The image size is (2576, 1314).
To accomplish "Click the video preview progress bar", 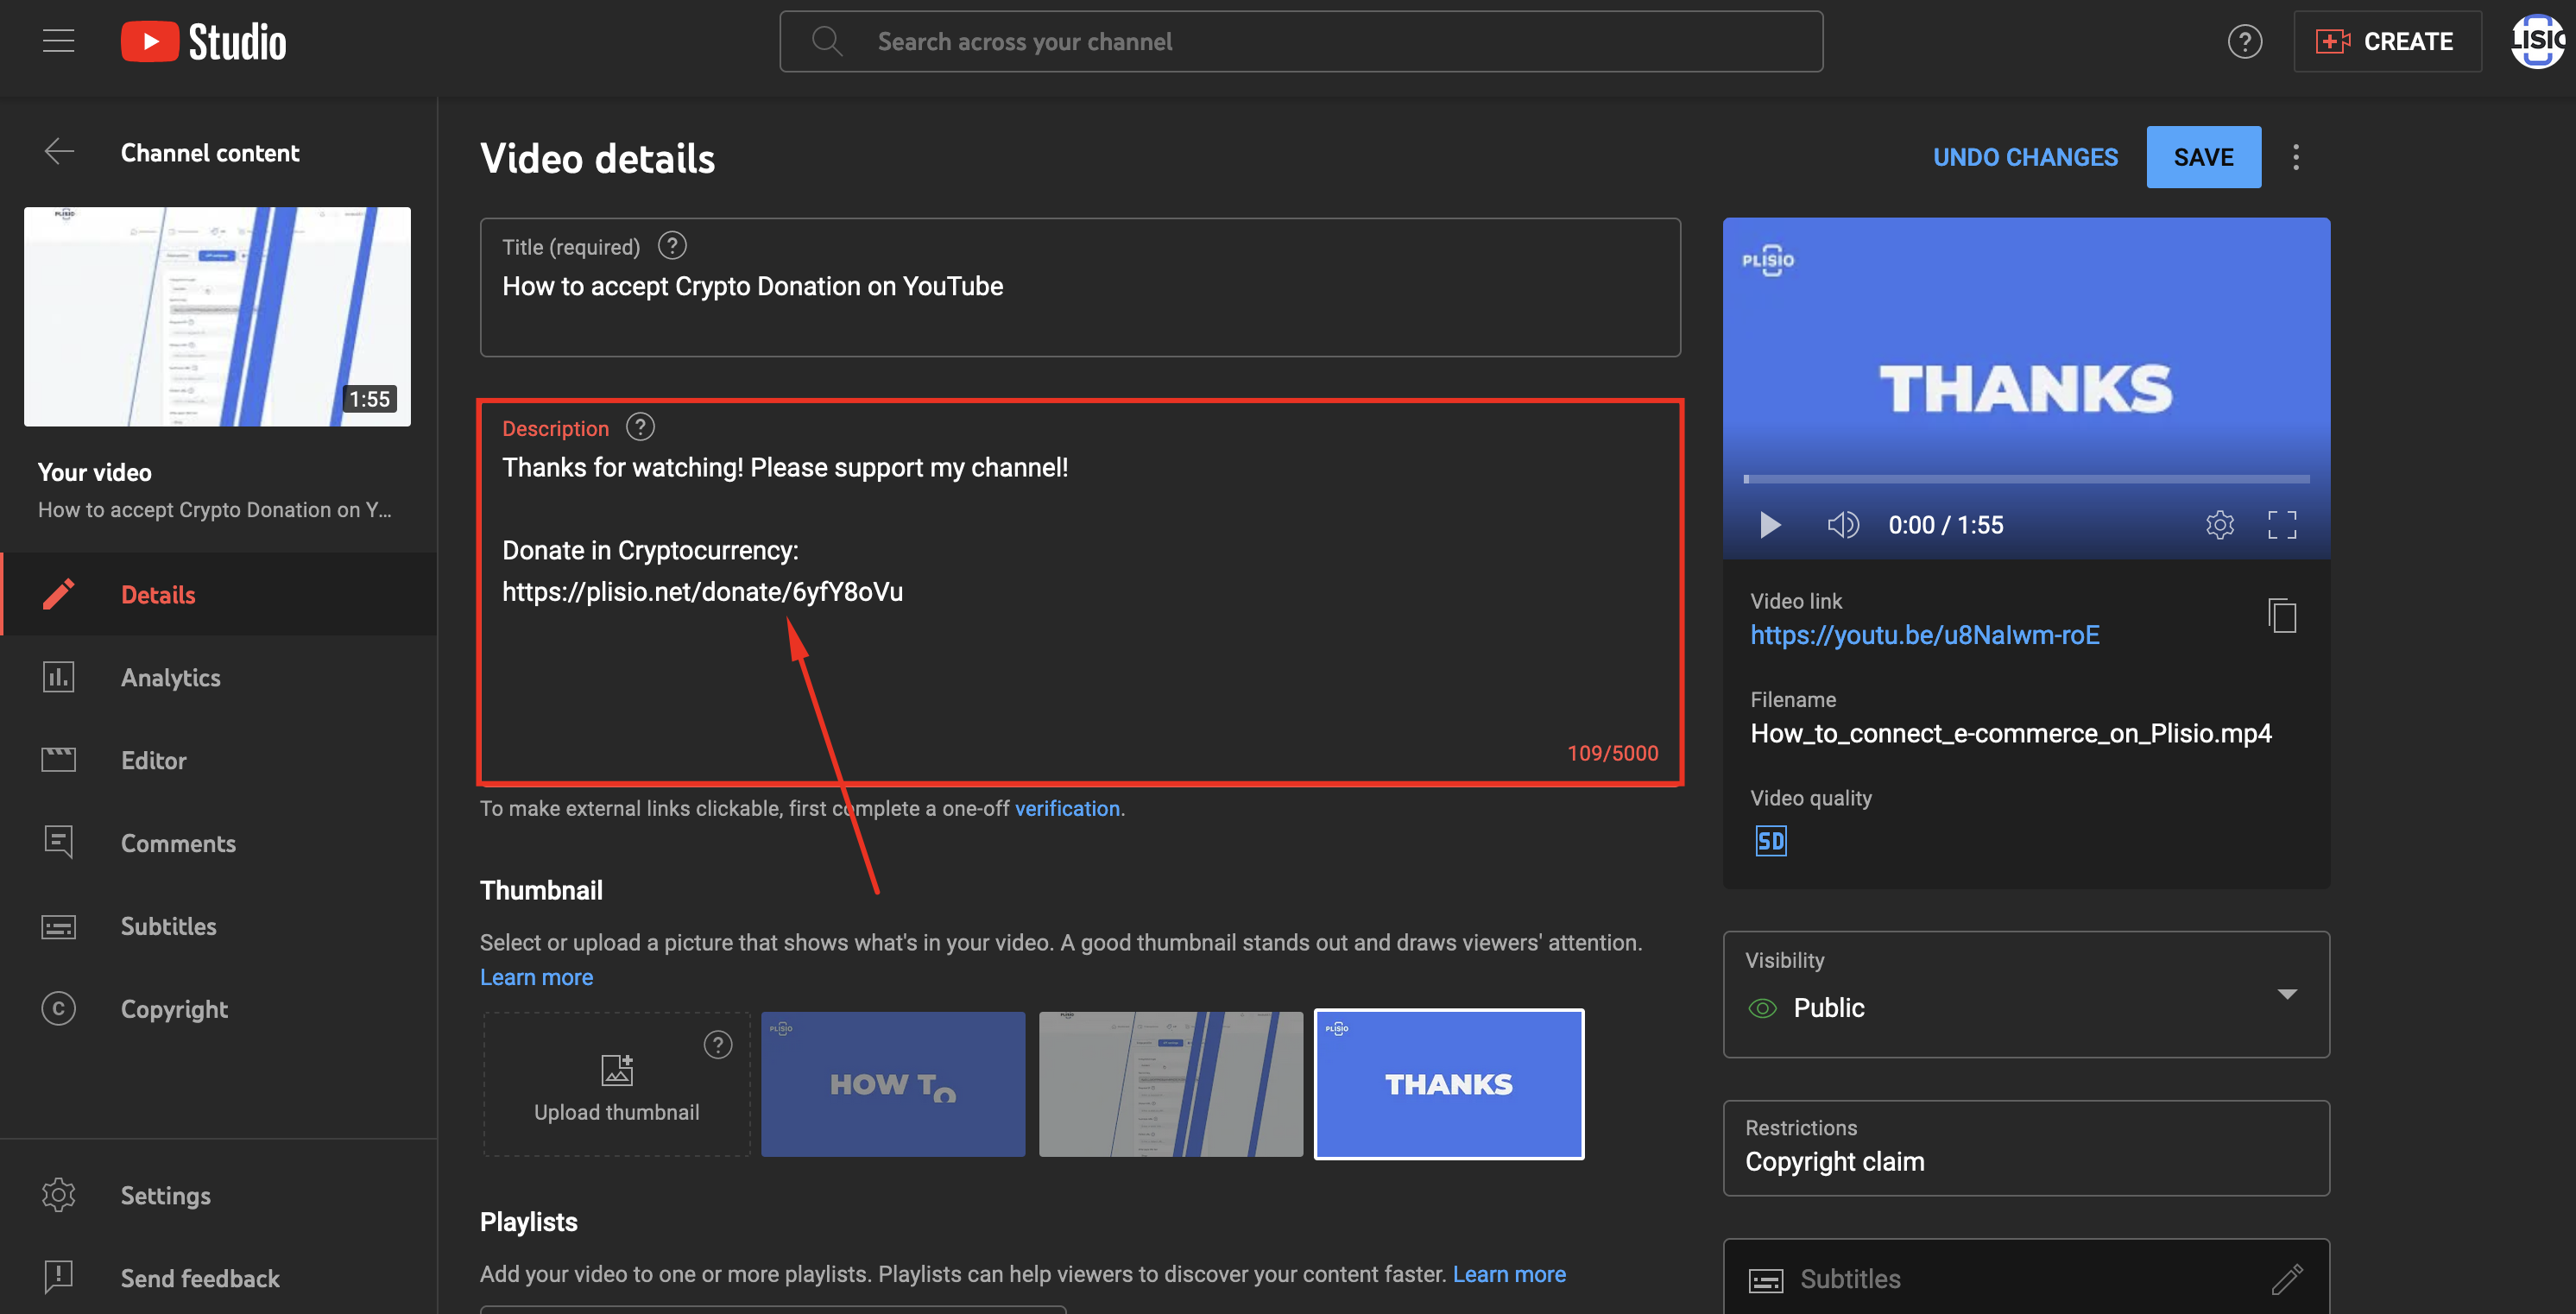I will pyautogui.click(x=2026, y=479).
